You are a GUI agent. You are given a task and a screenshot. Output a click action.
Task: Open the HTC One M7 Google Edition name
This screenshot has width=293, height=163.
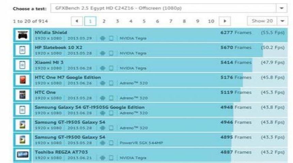coord(68,77)
